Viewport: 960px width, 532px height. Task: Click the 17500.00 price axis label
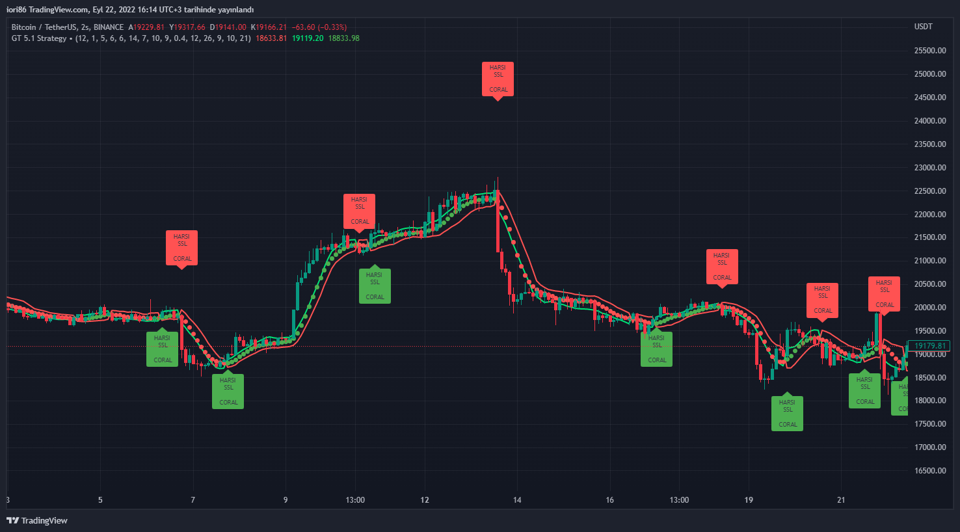click(930, 424)
